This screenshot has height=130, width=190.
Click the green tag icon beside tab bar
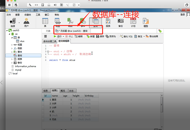pos(160,31)
